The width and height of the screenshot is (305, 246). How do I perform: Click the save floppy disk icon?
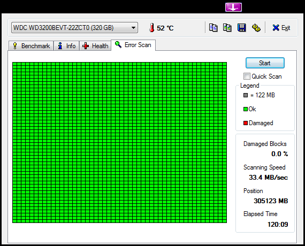[241, 28]
